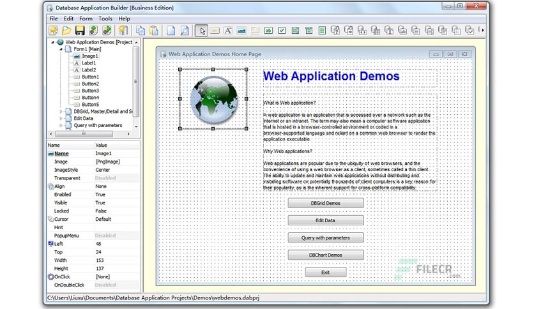Select Button3 in the project tree
The image size is (534, 309).
click(90, 91)
